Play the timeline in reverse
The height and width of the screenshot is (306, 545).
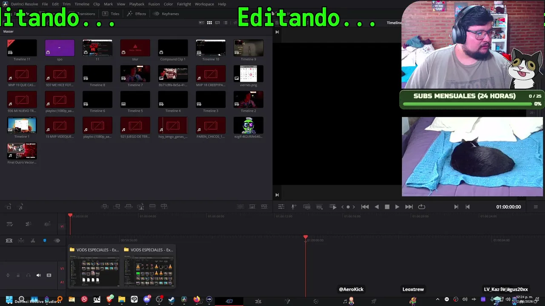click(x=376, y=207)
